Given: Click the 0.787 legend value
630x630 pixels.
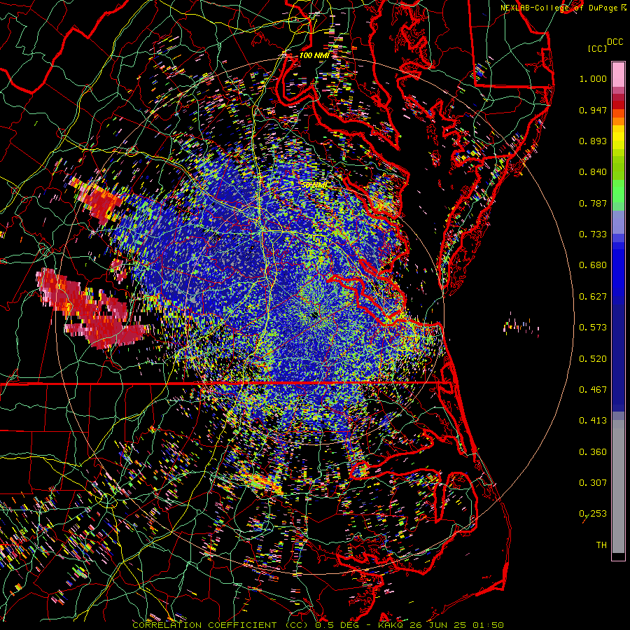Looking at the screenshot, I should (593, 203).
